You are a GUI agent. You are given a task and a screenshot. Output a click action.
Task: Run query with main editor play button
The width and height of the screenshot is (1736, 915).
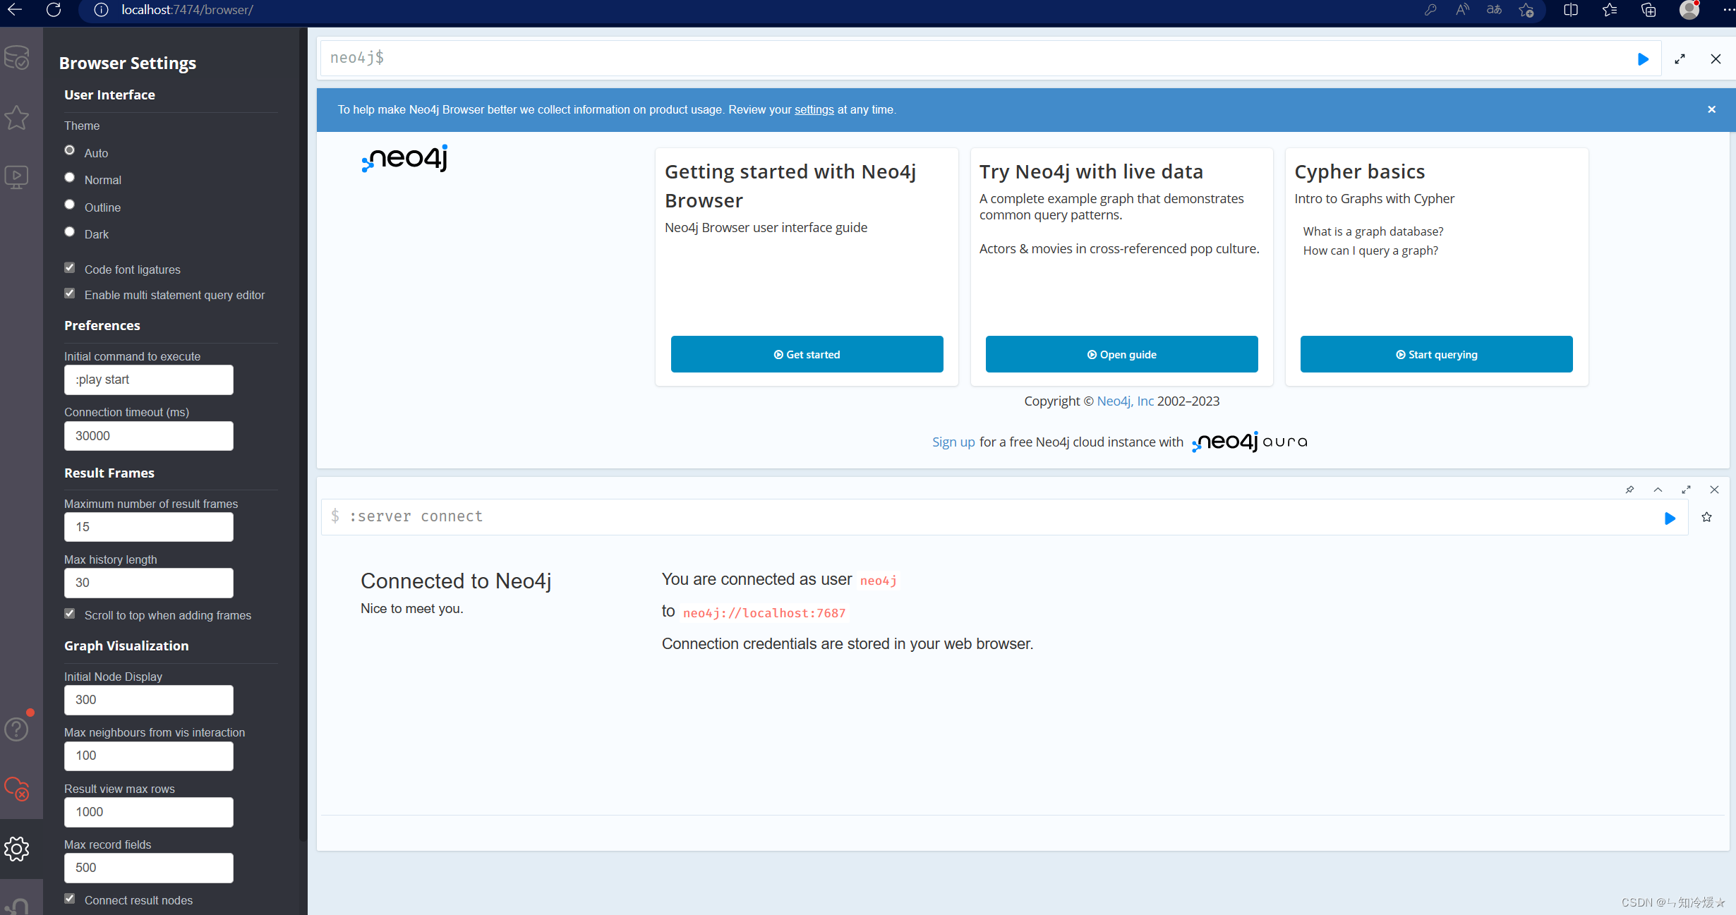coord(1643,59)
